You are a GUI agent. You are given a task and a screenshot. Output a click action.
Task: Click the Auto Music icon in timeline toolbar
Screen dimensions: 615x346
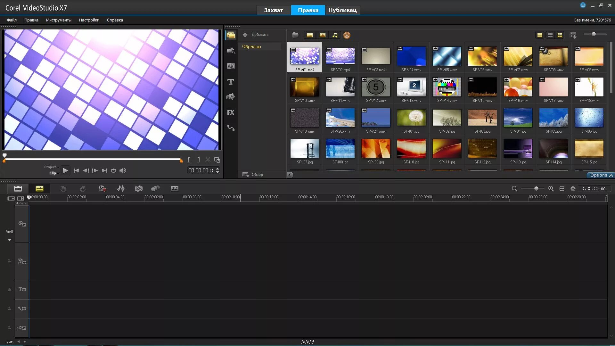[139, 188]
